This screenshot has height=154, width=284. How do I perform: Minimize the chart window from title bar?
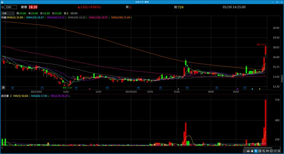coord(273,2)
